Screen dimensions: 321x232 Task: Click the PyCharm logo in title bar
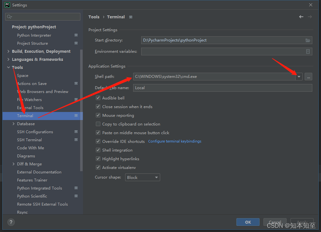(7, 5)
